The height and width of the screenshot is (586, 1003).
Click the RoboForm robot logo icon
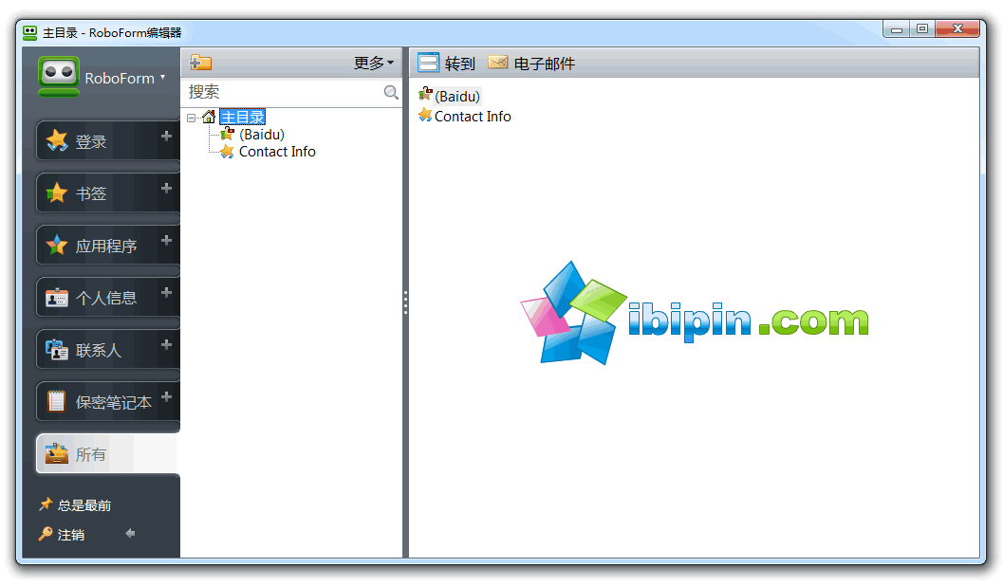pos(59,76)
